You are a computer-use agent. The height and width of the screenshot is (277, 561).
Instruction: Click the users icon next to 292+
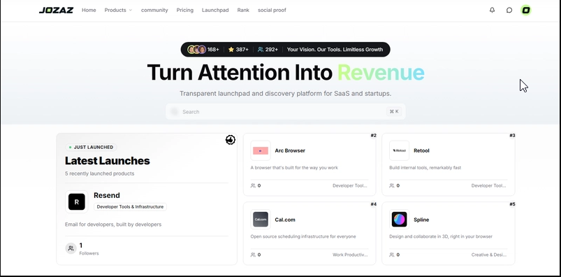pos(261,50)
